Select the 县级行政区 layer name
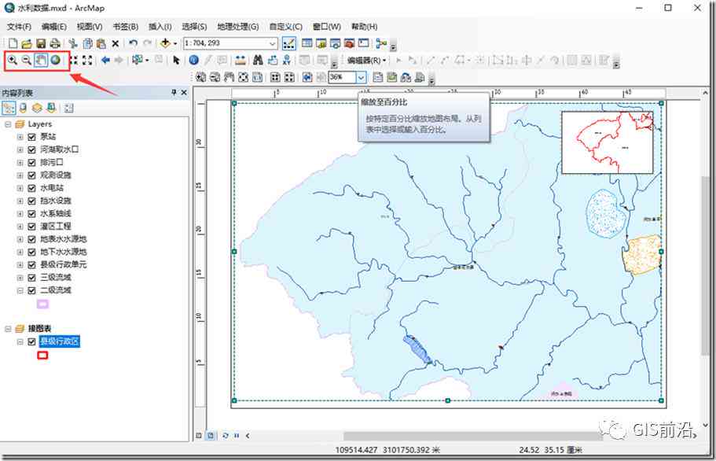This screenshot has width=716, height=461. [x=60, y=341]
